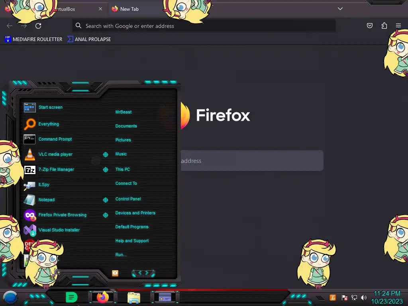Open Music from the Start menu
This screenshot has height=306, width=408.
[121, 154]
